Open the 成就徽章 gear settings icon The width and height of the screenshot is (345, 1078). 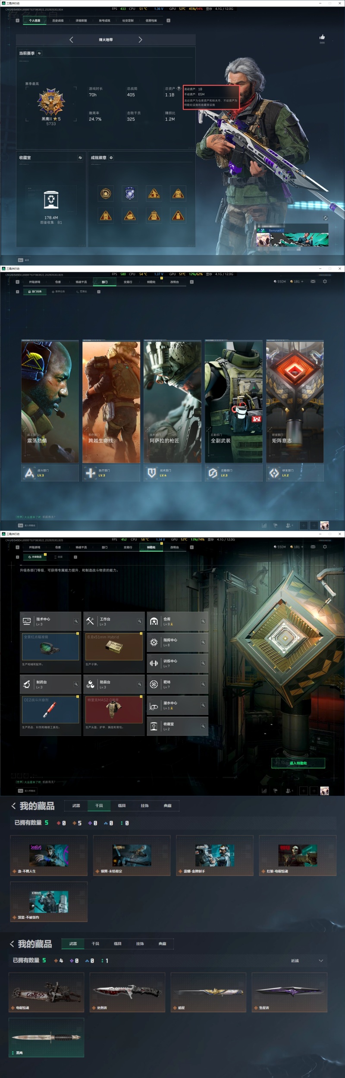pos(111,157)
